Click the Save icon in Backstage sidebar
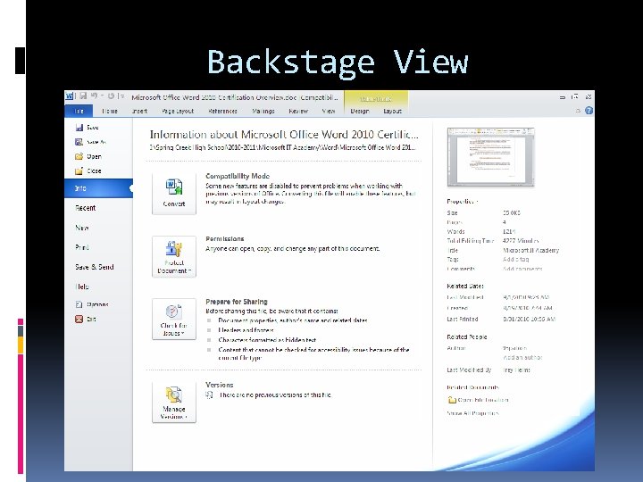This screenshot has height=482, width=643. [x=79, y=128]
